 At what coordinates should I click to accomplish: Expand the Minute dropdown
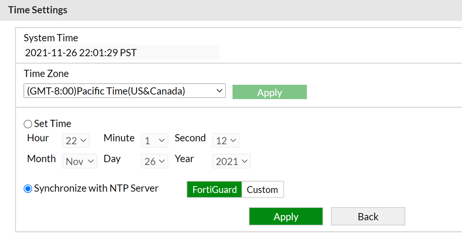pos(155,140)
